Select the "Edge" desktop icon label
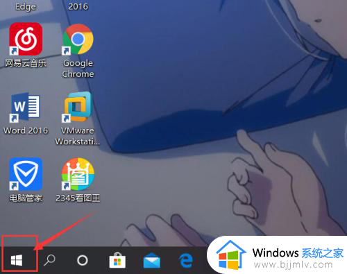Screen dimensions: 347x274 click(26, 6)
